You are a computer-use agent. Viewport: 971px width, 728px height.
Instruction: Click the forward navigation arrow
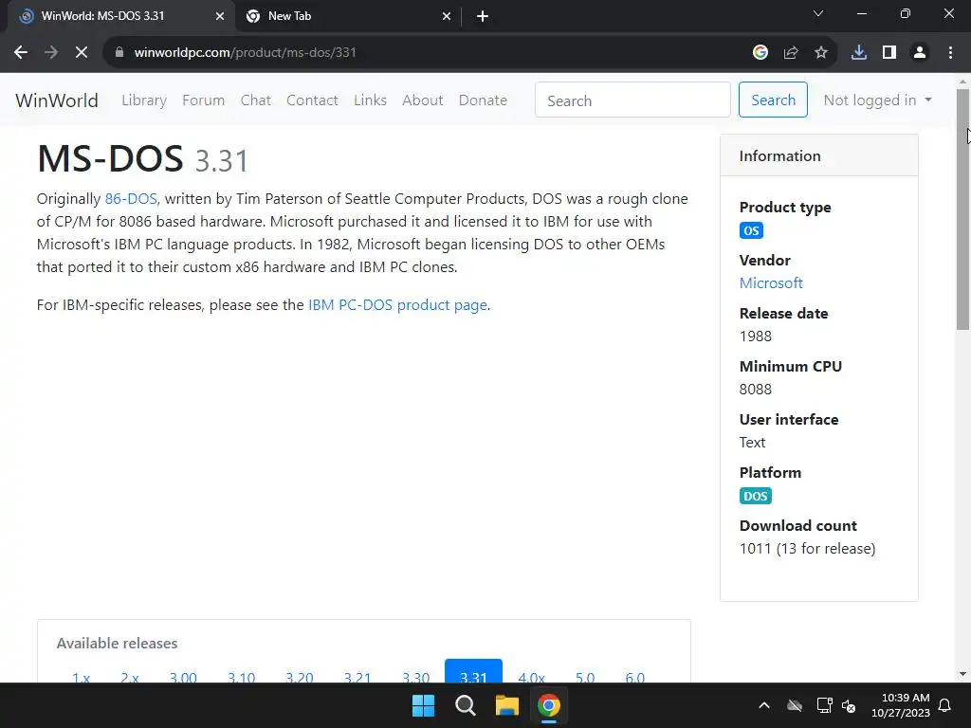[x=51, y=53]
